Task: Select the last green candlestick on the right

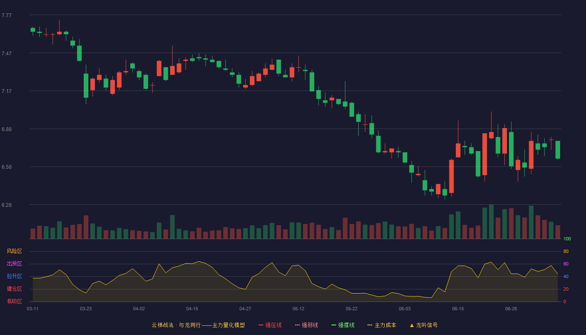Action: coord(558,150)
